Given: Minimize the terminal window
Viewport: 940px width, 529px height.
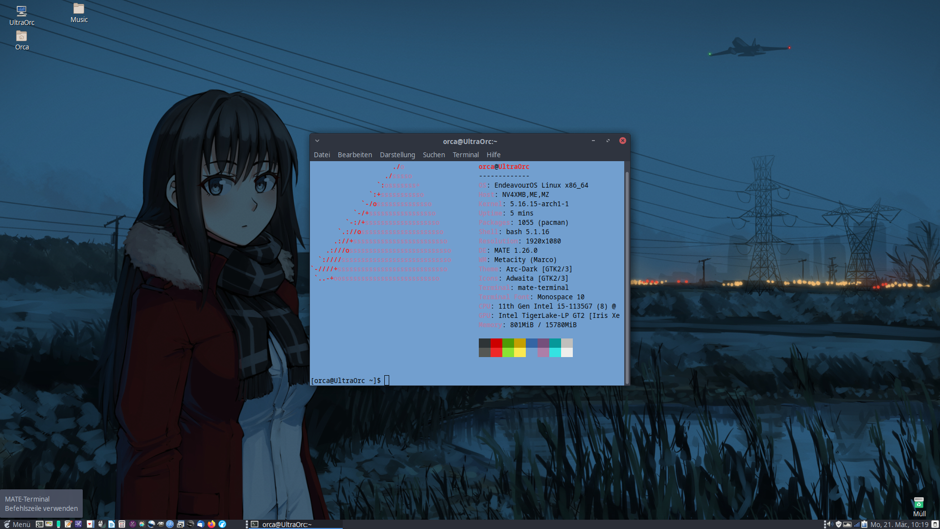Looking at the screenshot, I should point(593,141).
